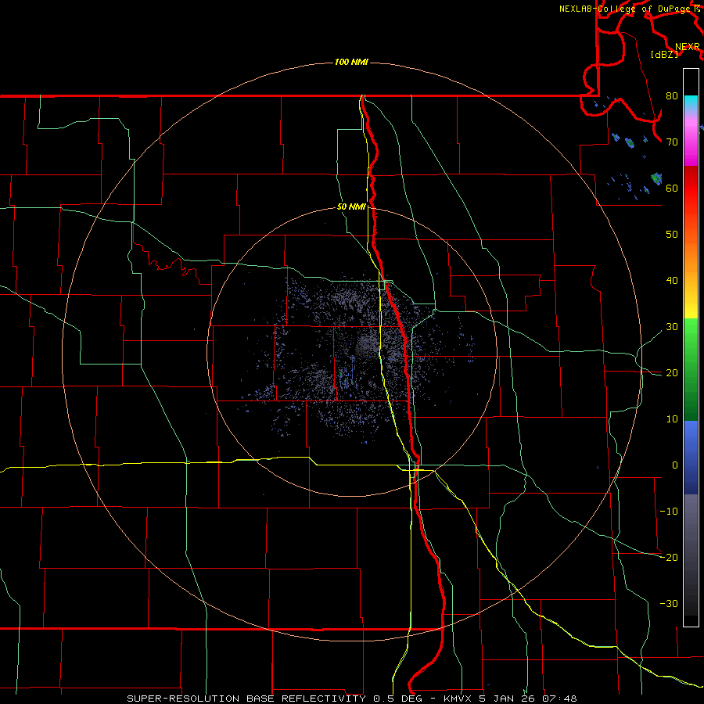Click the "KMVX 5 JAN 26 07:48" timestamp text
The width and height of the screenshot is (704, 704).
click(x=510, y=699)
